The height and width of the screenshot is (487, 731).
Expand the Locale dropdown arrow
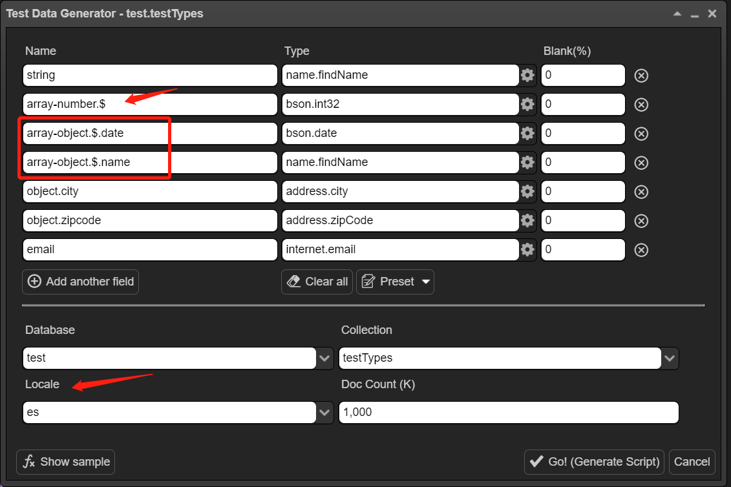tap(324, 413)
